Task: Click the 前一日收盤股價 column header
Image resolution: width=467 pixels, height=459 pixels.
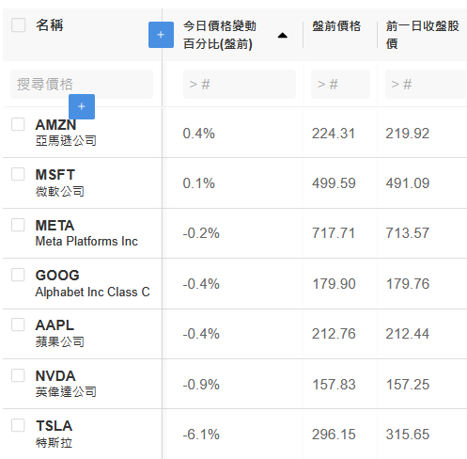Action: point(423,35)
